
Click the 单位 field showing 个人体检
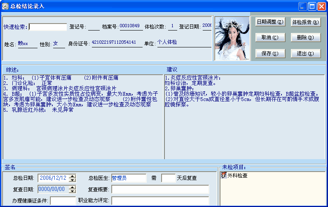(184, 43)
